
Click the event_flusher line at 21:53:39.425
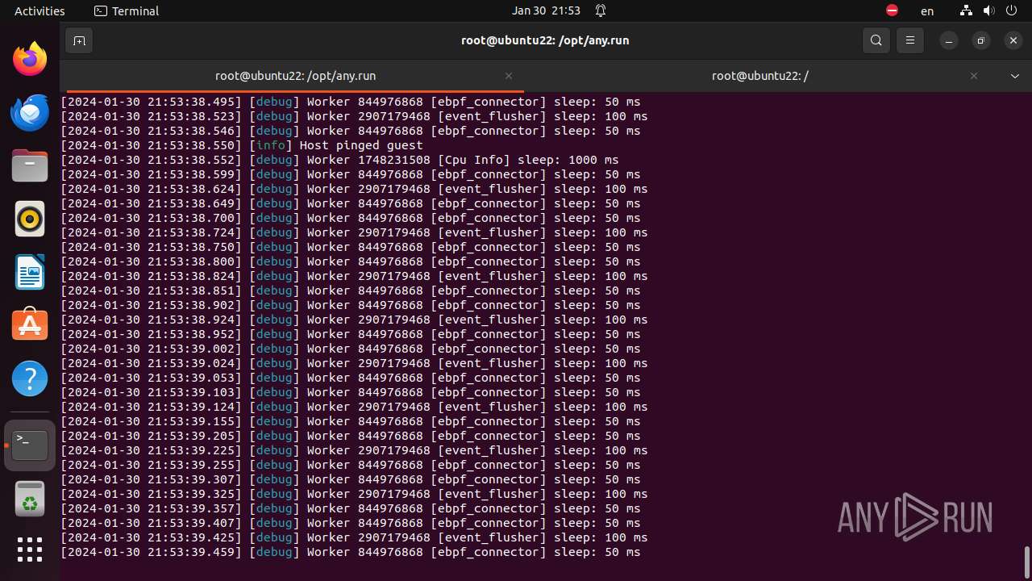[354, 537]
